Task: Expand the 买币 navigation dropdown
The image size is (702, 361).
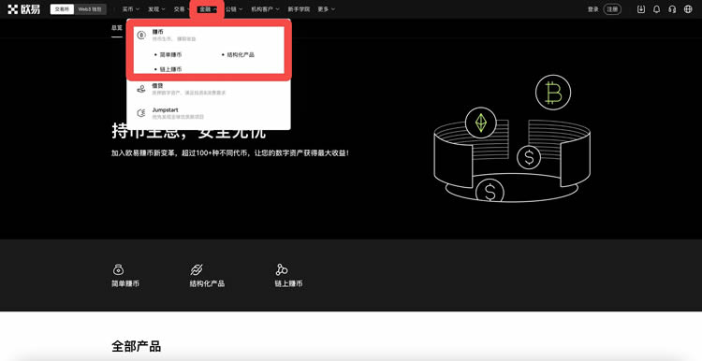Action: coord(131,9)
